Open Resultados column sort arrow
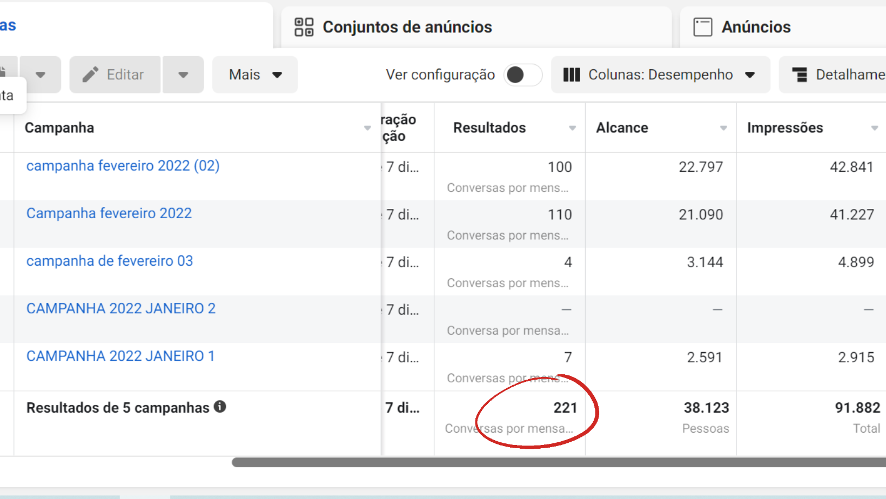Screen dimensions: 886x499 tap(572, 128)
